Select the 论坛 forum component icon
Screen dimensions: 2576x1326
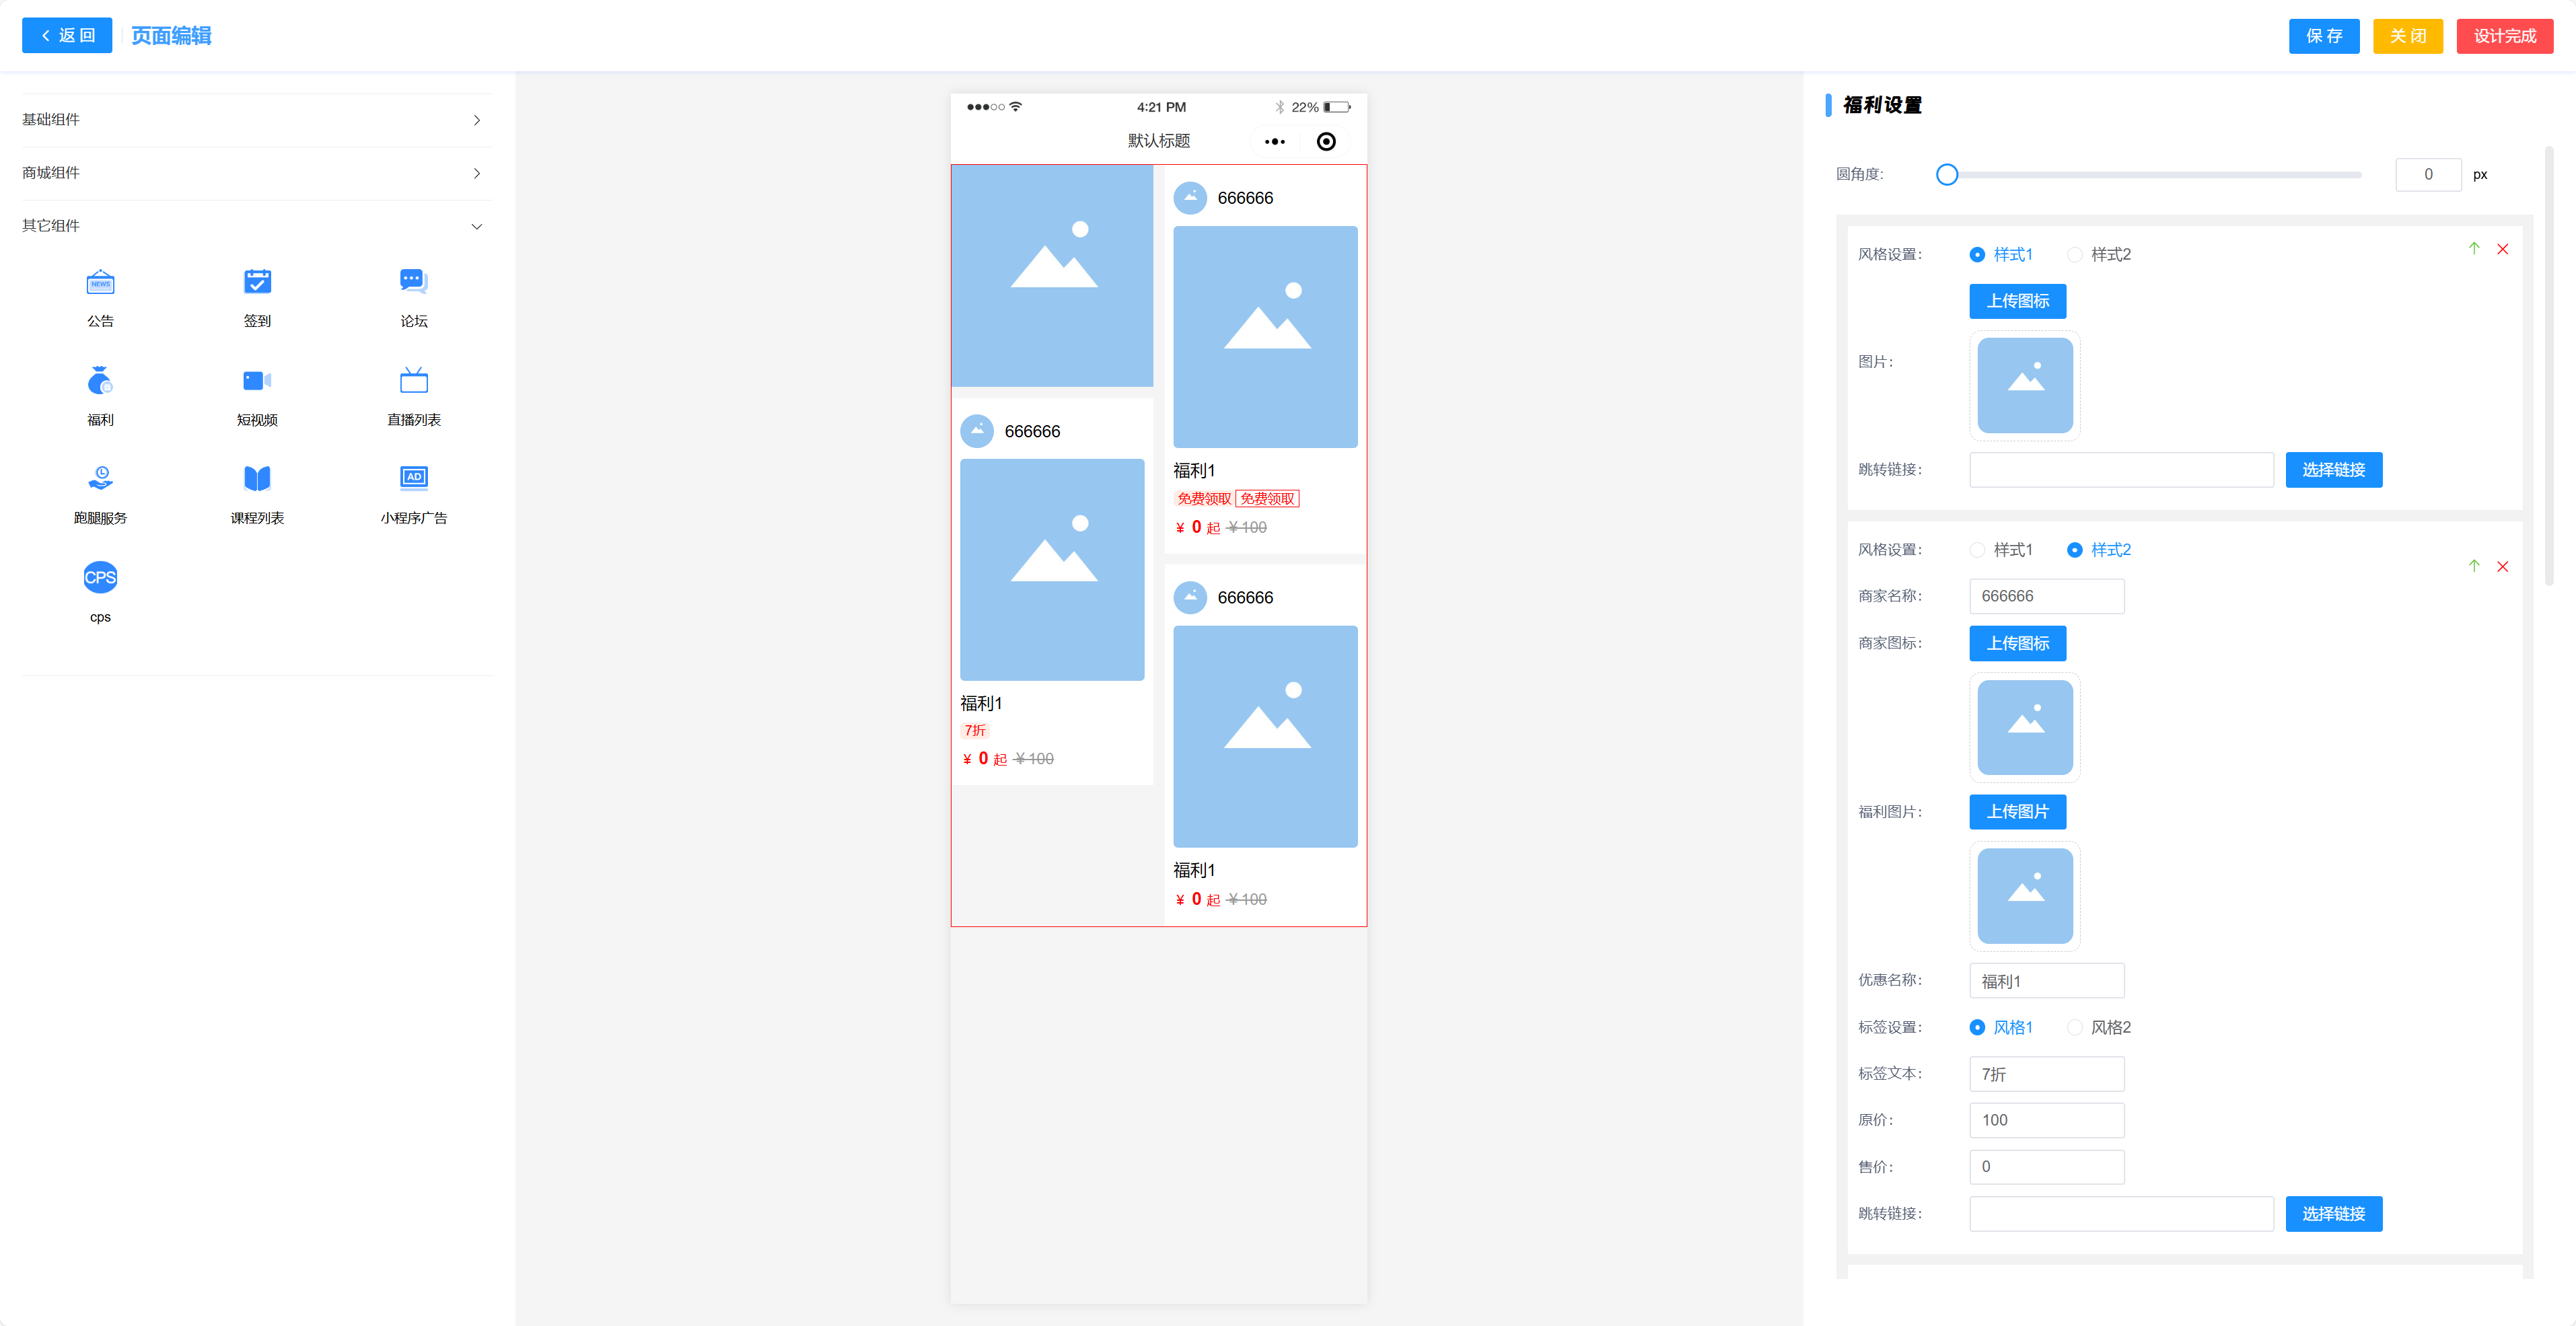coord(413,283)
